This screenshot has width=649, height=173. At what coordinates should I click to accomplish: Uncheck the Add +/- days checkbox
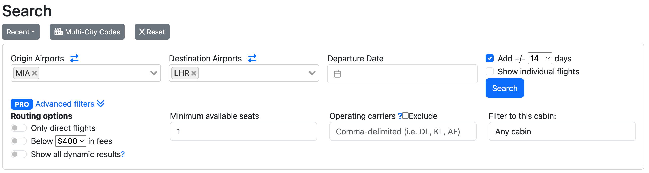(490, 58)
